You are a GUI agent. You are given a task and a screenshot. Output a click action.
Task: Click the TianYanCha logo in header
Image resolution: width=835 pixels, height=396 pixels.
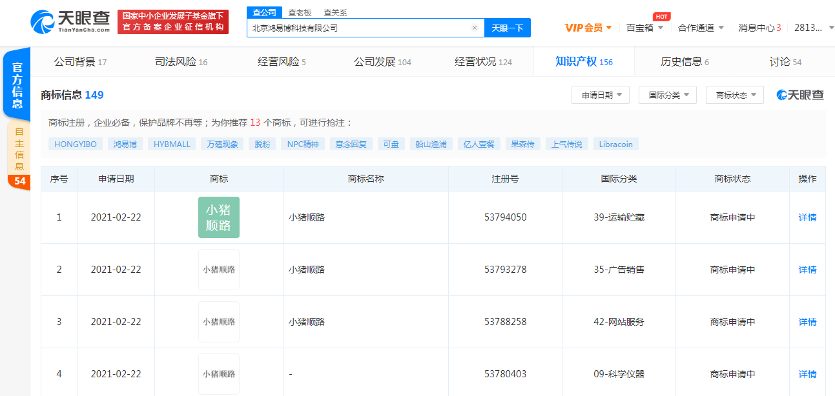pos(70,21)
